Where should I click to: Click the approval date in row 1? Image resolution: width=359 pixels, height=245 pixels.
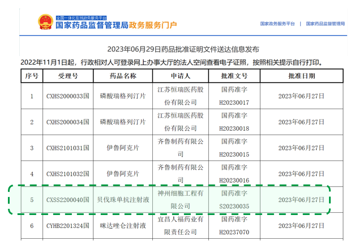301,96
